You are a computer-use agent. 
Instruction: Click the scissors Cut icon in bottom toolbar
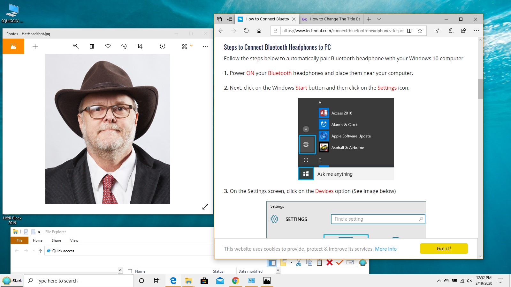click(299, 263)
